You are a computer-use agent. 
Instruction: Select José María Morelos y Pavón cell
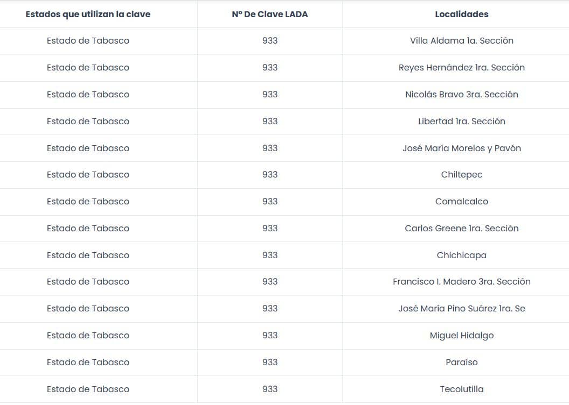point(462,148)
